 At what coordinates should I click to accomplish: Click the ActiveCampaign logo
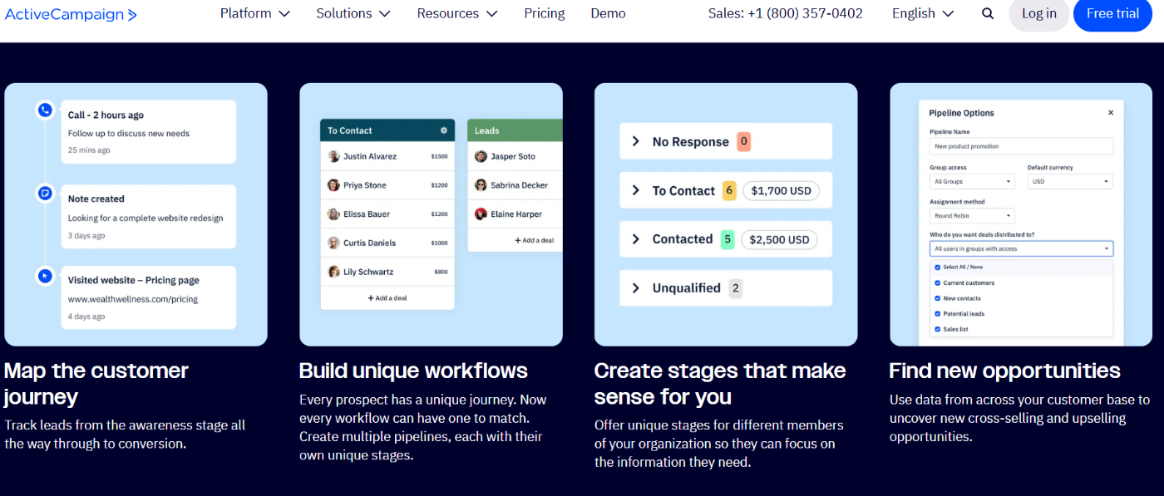tap(69, 14)
